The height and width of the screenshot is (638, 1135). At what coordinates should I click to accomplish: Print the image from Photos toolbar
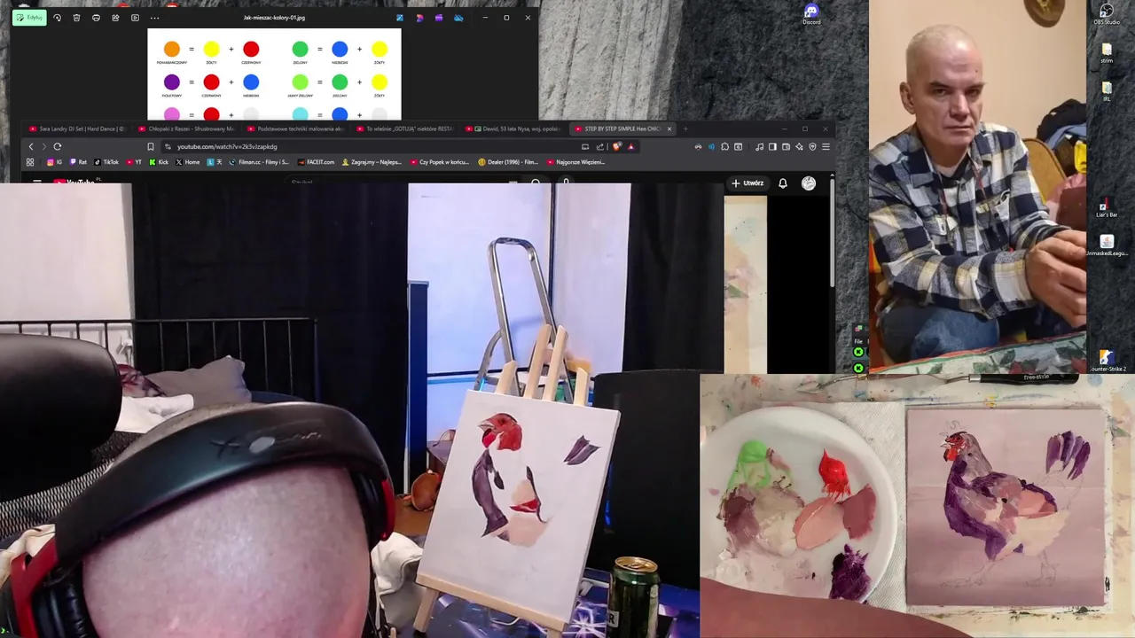[x=96, y=18]
